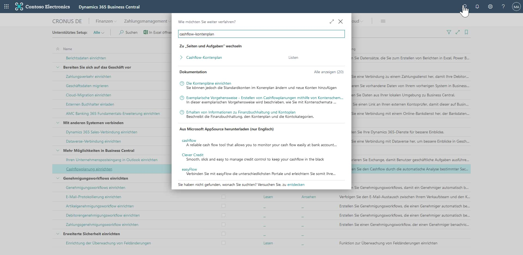523x255 pixels.
Task: Click Lesen in Einrichtung der Überwachung row
Action: coord(268,243)
